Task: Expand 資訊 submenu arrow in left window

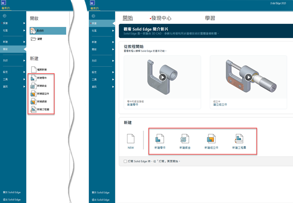Action: pyautogui.click(x=24, y=86)
